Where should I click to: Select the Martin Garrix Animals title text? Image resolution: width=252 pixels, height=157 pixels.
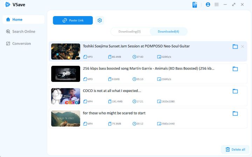[148, 69]
